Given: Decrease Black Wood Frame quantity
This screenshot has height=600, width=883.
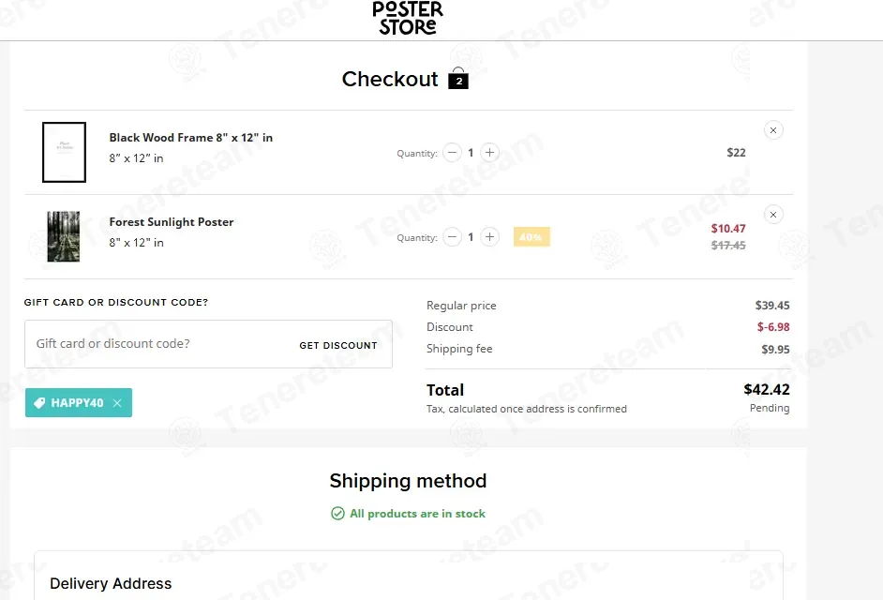Looking at the screenshot, I should (453, 153).
